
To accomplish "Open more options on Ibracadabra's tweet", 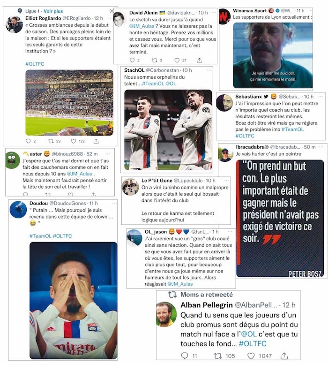I will click(x=321, y=147).
